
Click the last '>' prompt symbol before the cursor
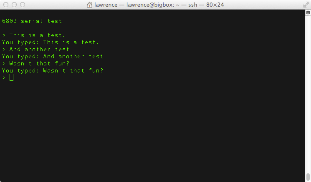4,77
